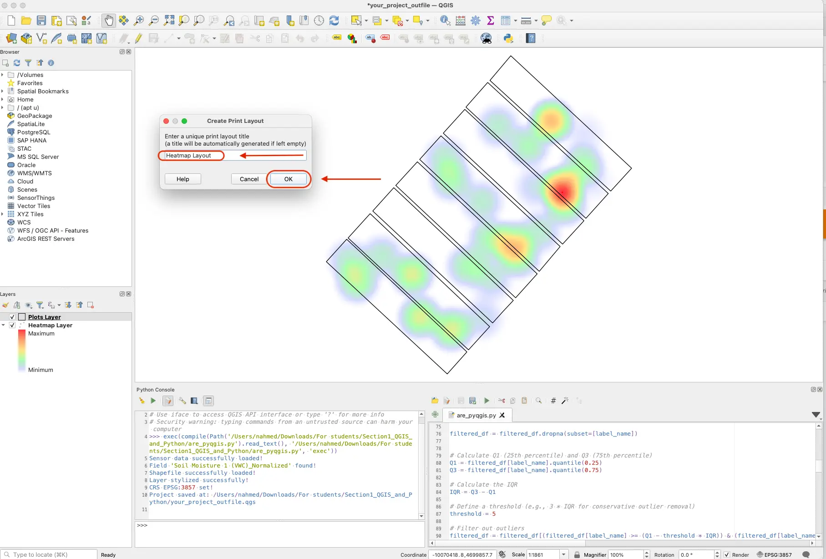Viewport: 826px width, 559px height.
Task: Create a new project with the blank page icon
Action: (11, 20)
